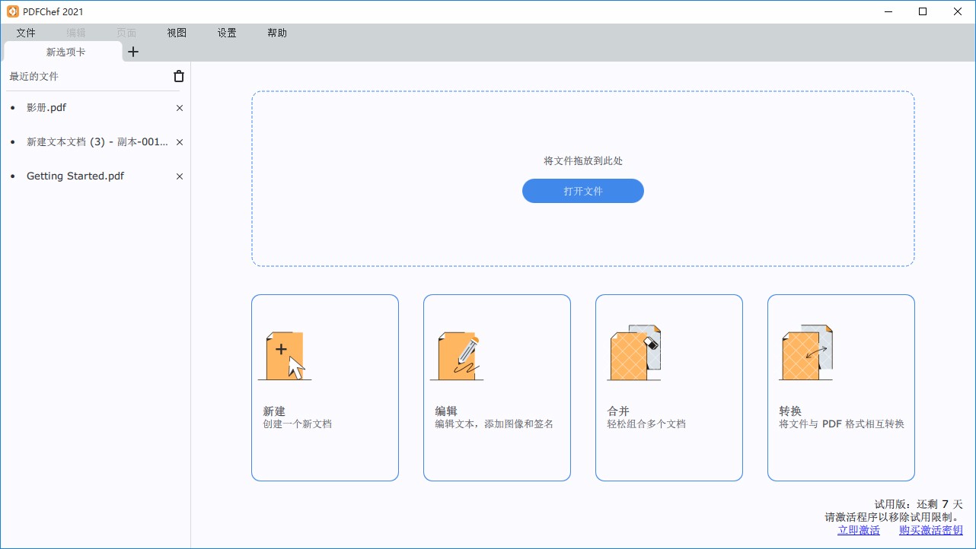The height and width of the screenshot is (549, 976).
Task: Select the 编辑 card to edit PDF text
Action: point(497,388)
